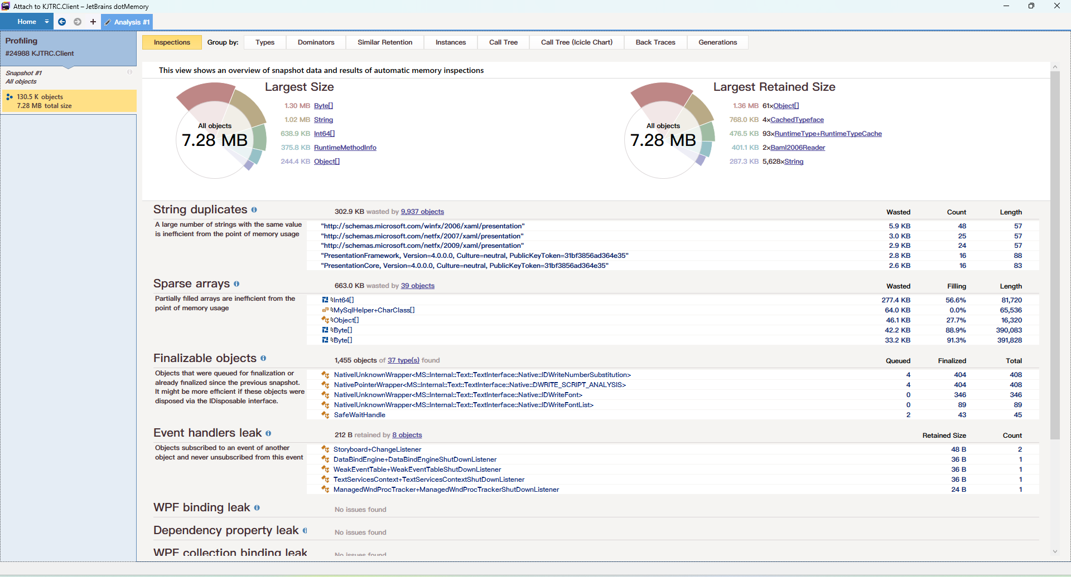Screen dimensions: 1071x577
Task: Add a new tab with plus icon
Action: [x=93, y=22]
